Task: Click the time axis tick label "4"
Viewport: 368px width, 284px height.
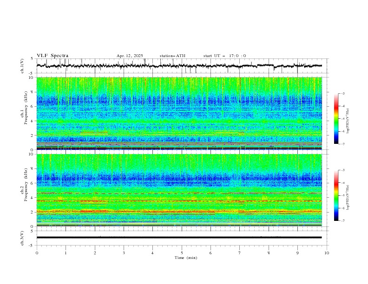Action: click(153, 253)
